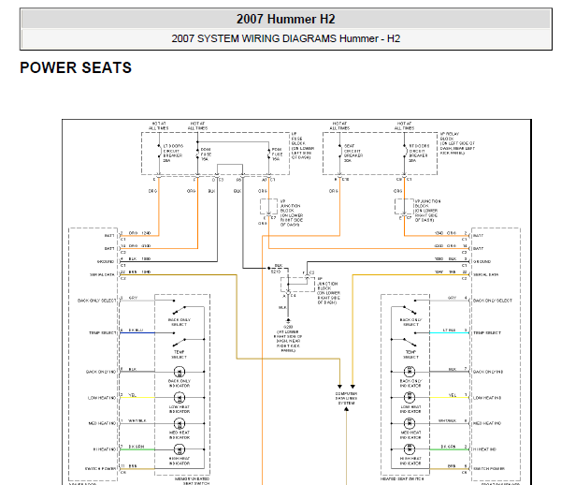This screenshot has width=561, height=485.
Task: Click the RT DOORS circuit breaker symbol
Action: [405, 151]
